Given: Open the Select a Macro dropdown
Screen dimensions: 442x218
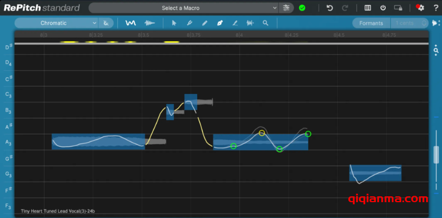Looking at the screenshot, I should tap(184, 8).
